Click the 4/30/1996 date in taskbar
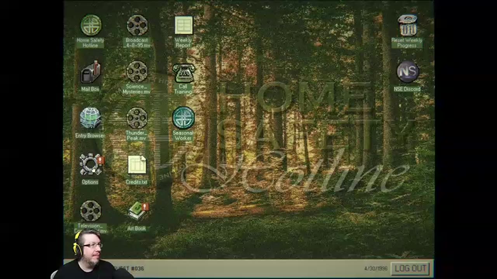The width and height of the screenshot is (497, 279). tap(375, 269)
